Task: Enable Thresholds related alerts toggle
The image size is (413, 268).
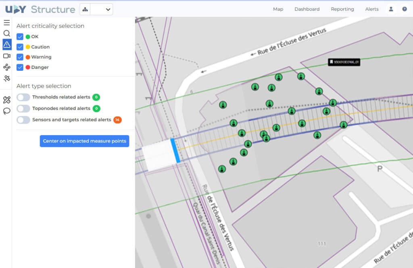Action: [23, 97]
